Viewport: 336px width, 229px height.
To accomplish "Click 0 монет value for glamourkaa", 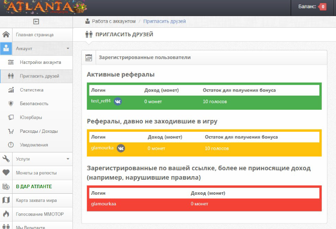I will (200, 204).
